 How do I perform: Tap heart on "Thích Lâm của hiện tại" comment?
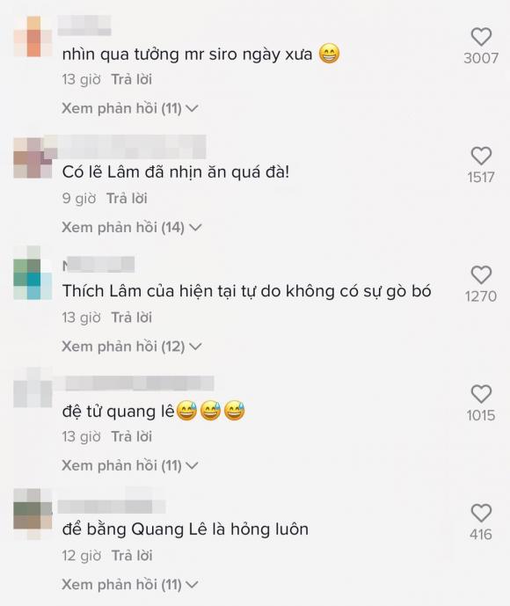click(481, 275)
